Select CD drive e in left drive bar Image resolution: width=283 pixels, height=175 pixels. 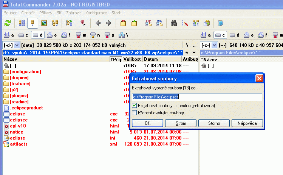click(x=52, y=35)
